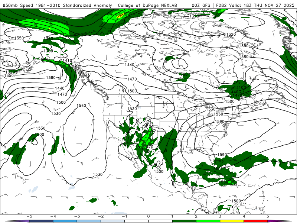Viewport: 297px width, 223px height.
Task: Click the '850mb Speed 1981-2010 Standardized Anomaly' title
Action: point(58,5)
